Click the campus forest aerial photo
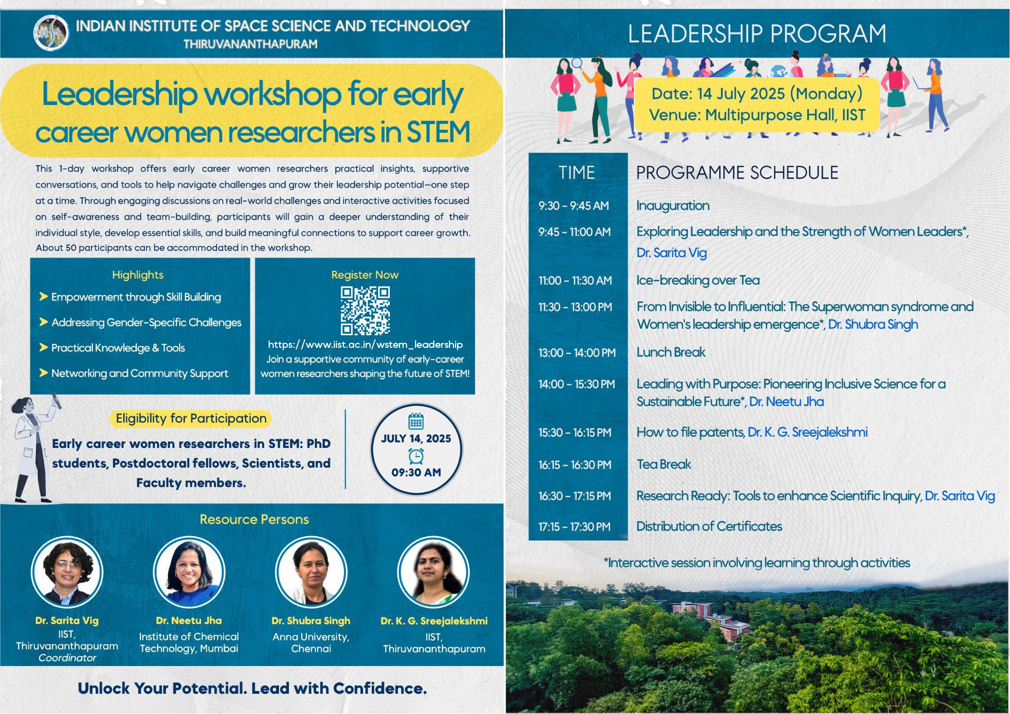The height and width of the screenshot is (714, 1010). (757, 646)
